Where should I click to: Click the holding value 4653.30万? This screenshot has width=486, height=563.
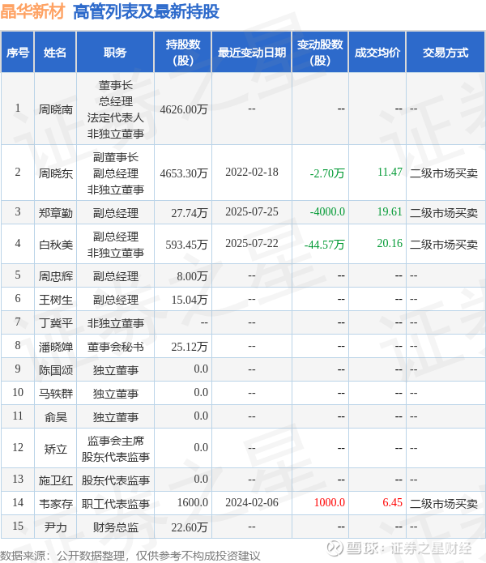coord(184,173)
